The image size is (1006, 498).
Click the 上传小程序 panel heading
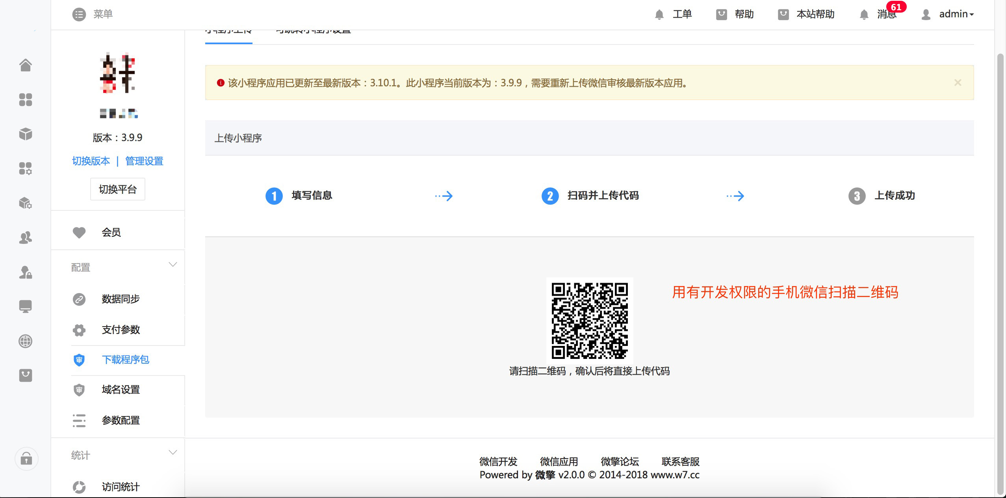(x=238, y=138)
